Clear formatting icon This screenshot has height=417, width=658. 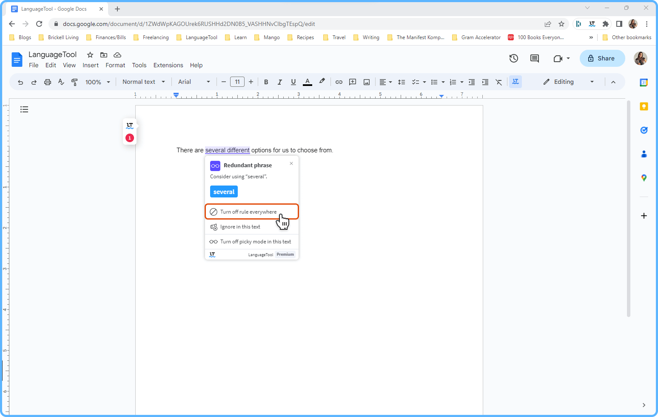(x=499, y=82)
